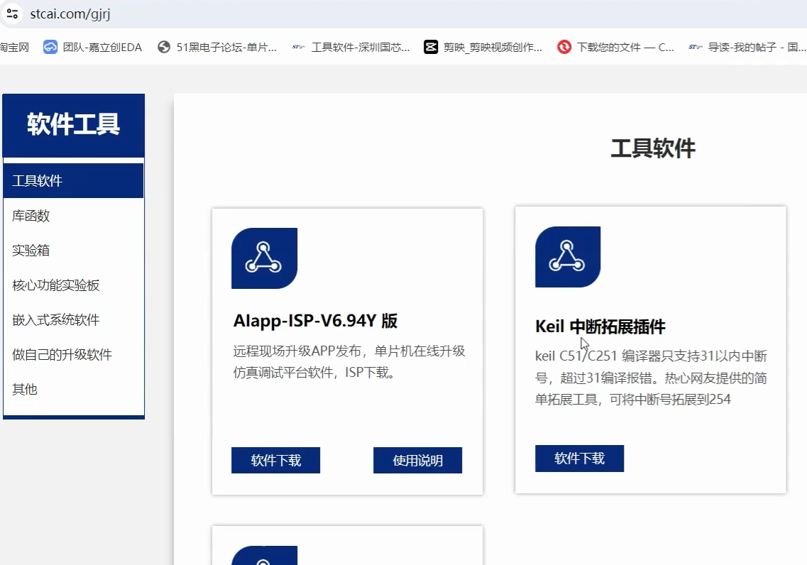Viewport: 807px width, 565px height.
Task: Click the AIapp-ISP description text
Action: pos(349,362)
